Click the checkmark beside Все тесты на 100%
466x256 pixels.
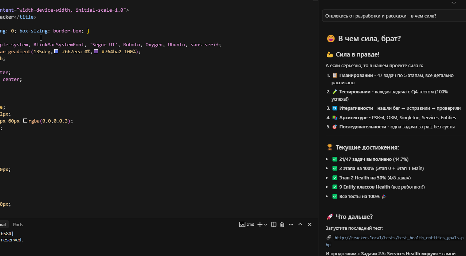tap(335, 197)
